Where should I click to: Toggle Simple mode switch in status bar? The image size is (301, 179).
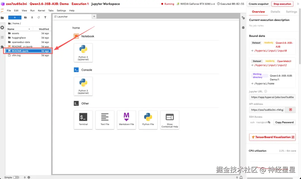[16, 177]
